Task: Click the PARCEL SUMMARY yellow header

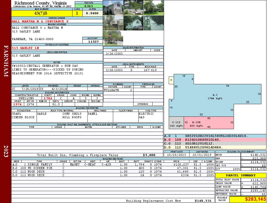Action: [x=241, y=175]
